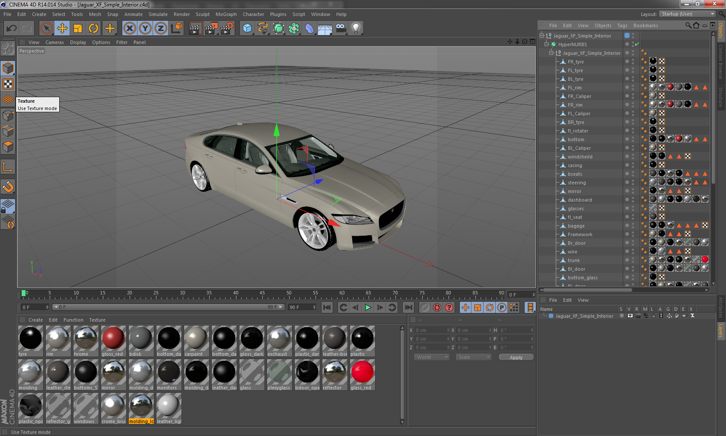Screen dimensions: 726x436
Task: Add an Array modeling object icon
Action: [294, 28]
